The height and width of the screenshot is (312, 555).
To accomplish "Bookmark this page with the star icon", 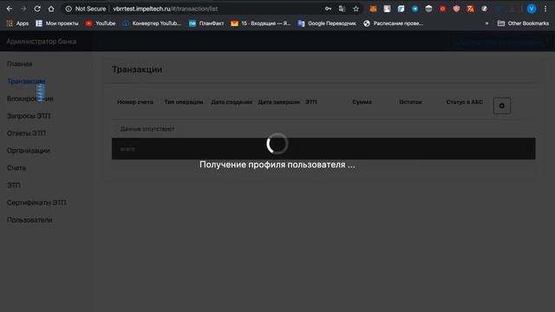I will (356, 9).
